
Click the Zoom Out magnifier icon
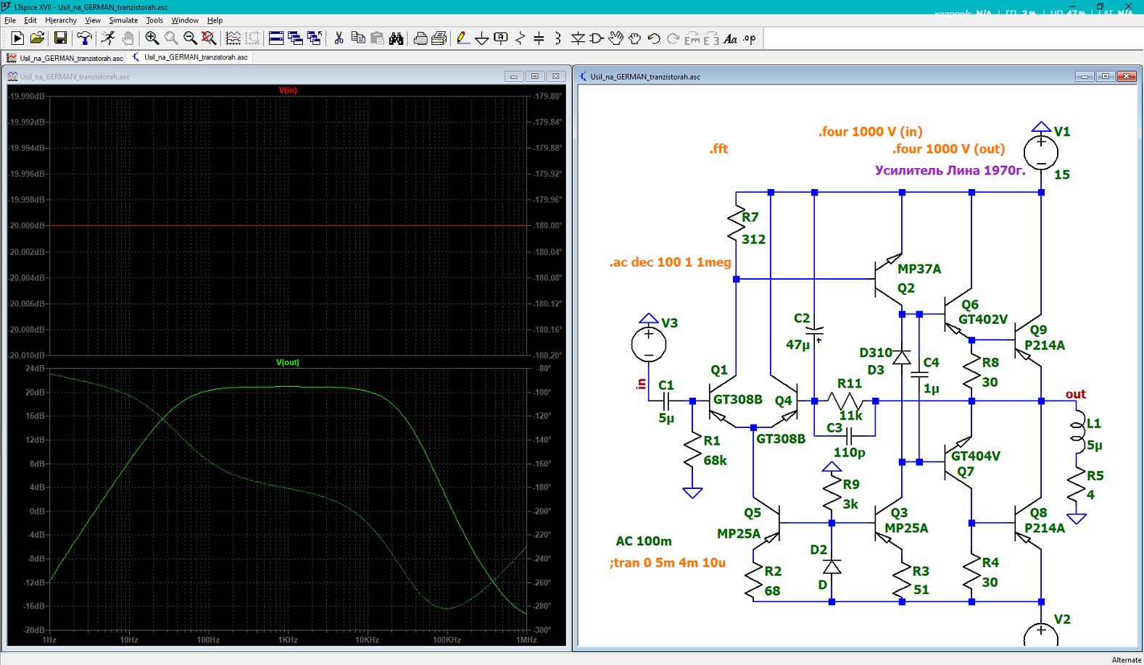click(190, 38)
